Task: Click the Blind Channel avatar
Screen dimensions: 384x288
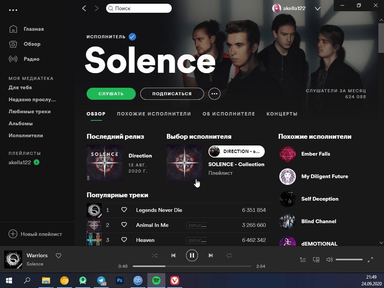Action: [x=288, y=222]
